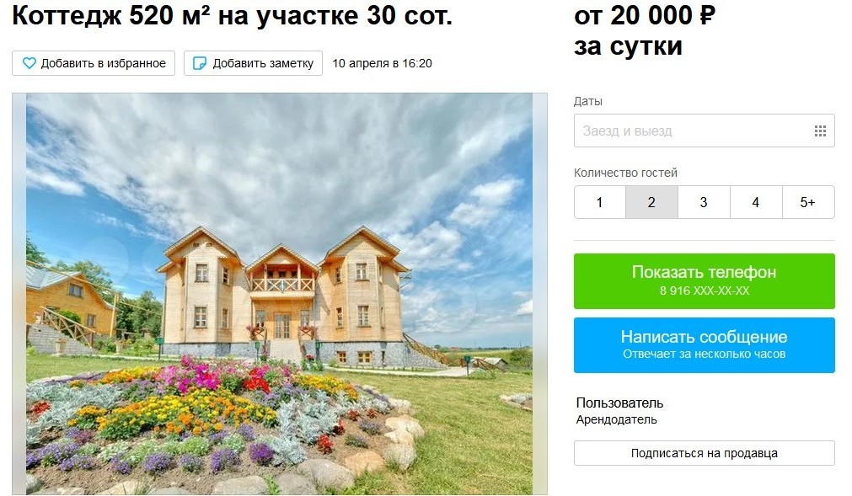Click the note icon beside Добавить заметку
The height and width of the screenshot is (496, 852).
(200, 63)
